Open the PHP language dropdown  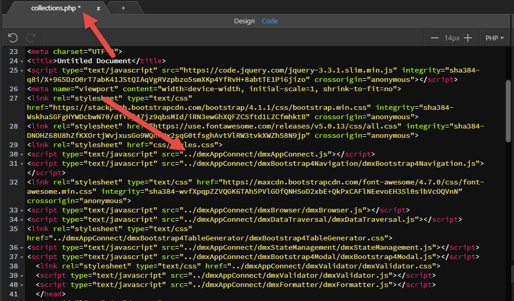coord(494,38)
